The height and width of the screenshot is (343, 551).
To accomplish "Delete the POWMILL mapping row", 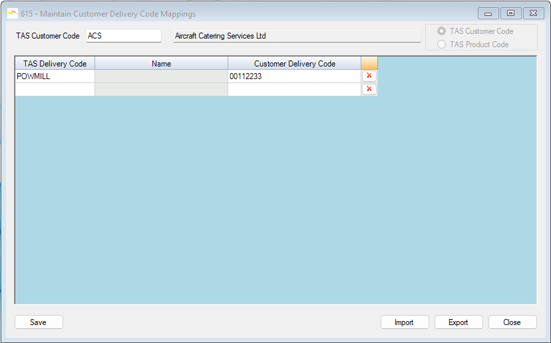I will coord(369,76).
